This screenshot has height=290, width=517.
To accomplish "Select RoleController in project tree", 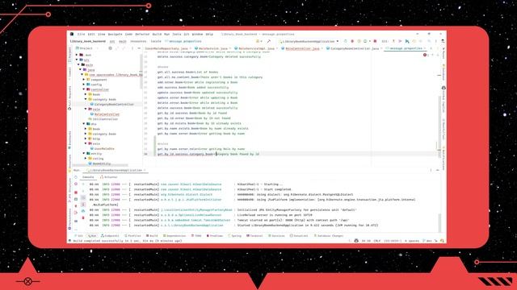I will coord(104,114).
